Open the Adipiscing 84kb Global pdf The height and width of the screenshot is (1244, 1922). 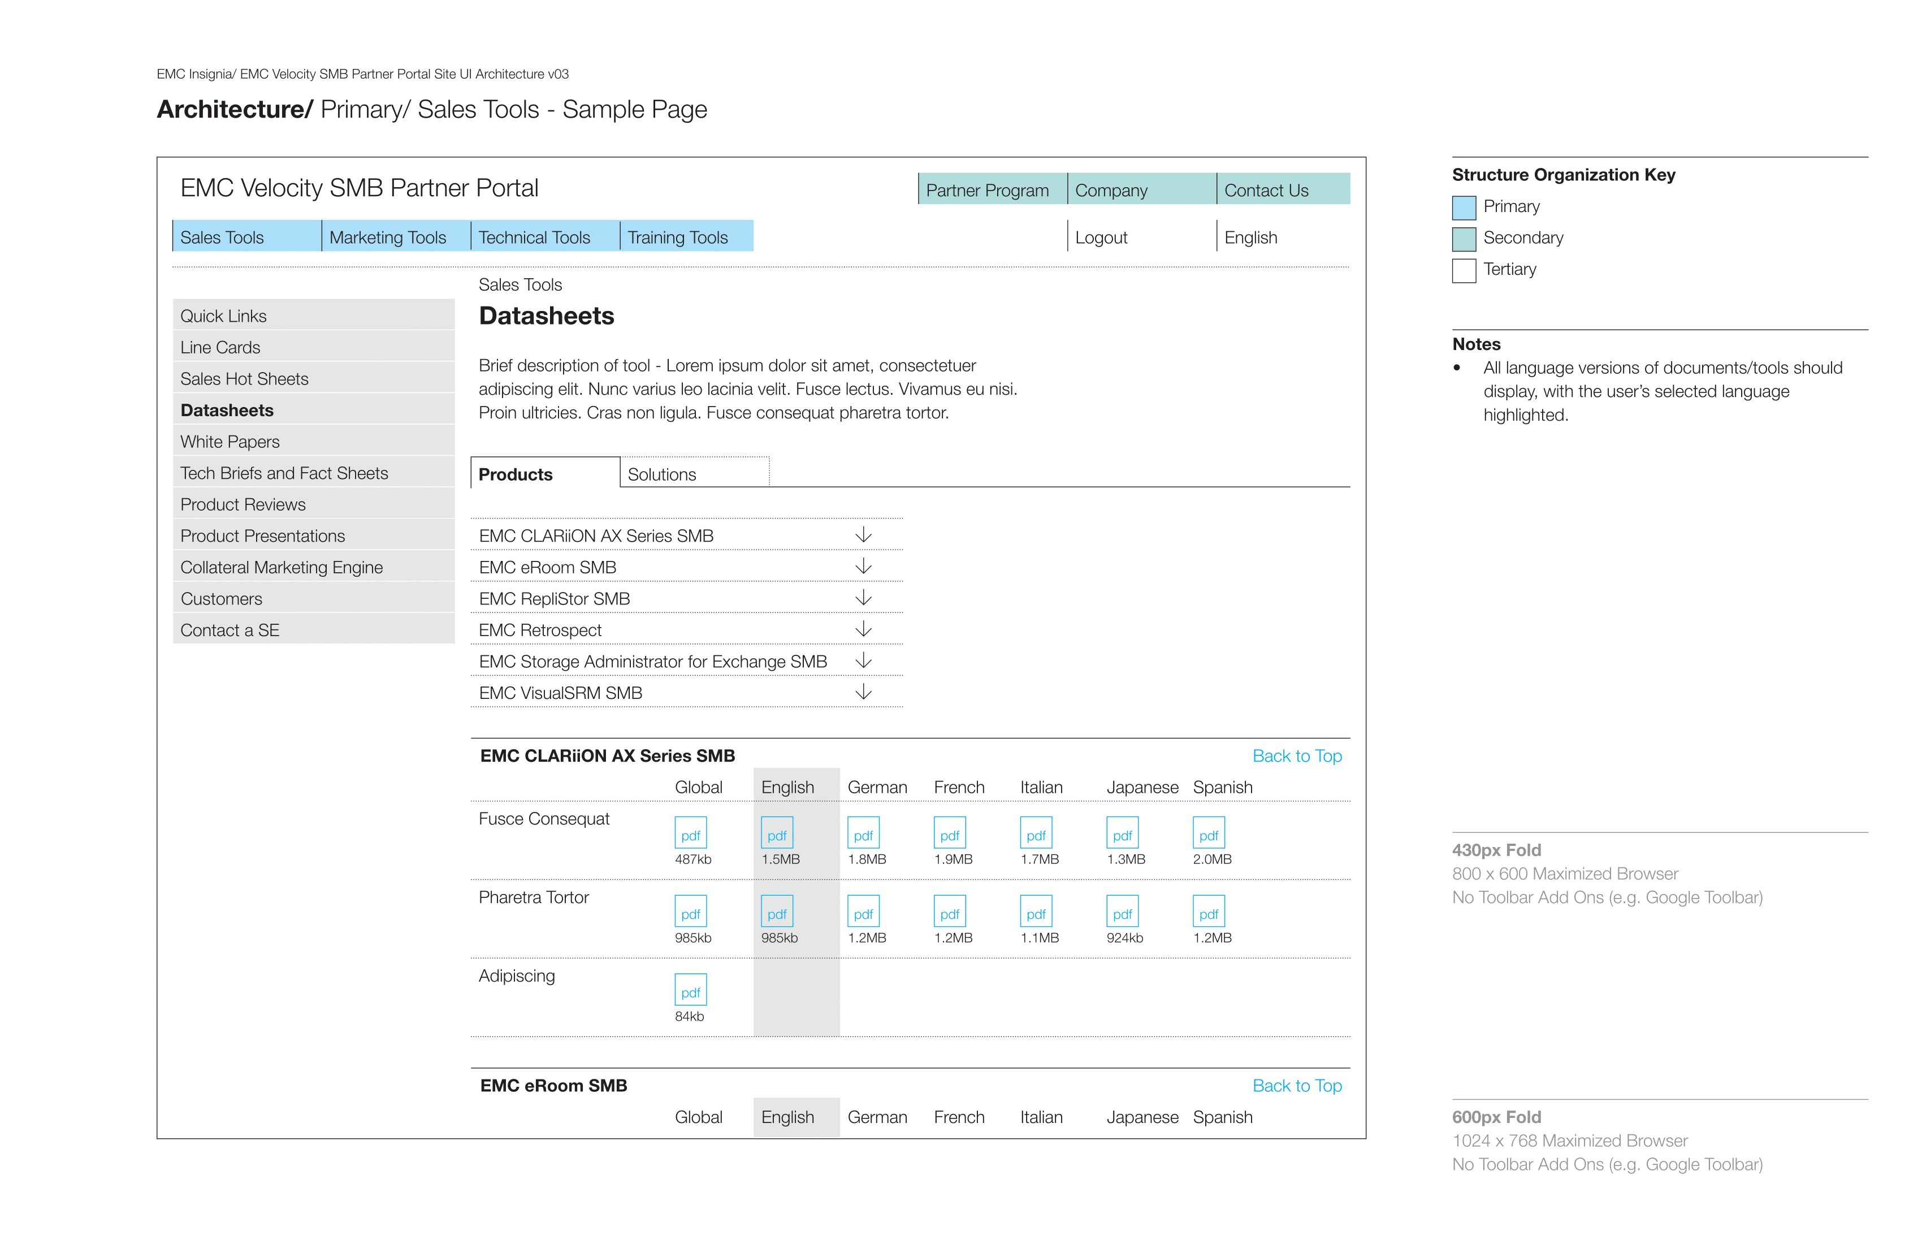[690, 990]
